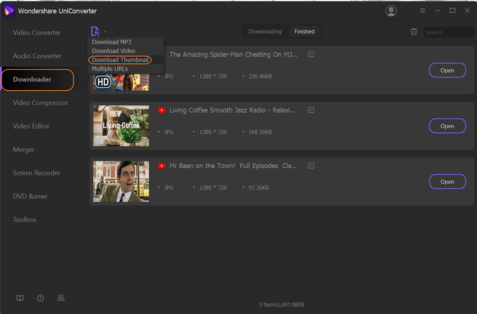The height and width of the screenshot is (314, 477).
Task: Click 1280 * 720 resolution for Mr Bean
Action: pos(213,187)
